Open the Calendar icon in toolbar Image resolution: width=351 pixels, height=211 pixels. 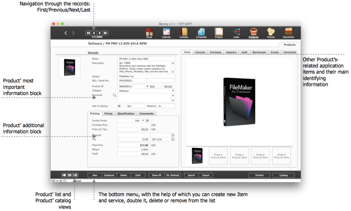pos(166,32)
